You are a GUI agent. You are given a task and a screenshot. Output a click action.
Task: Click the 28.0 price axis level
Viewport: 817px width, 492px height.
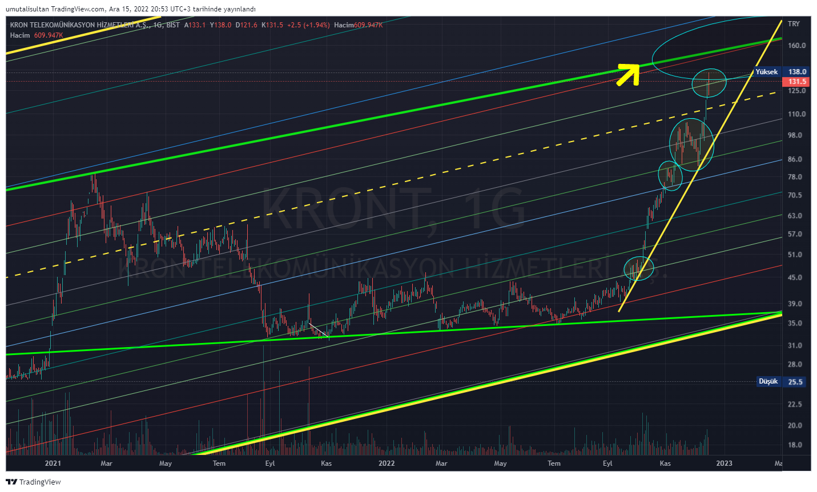[795, 364]
